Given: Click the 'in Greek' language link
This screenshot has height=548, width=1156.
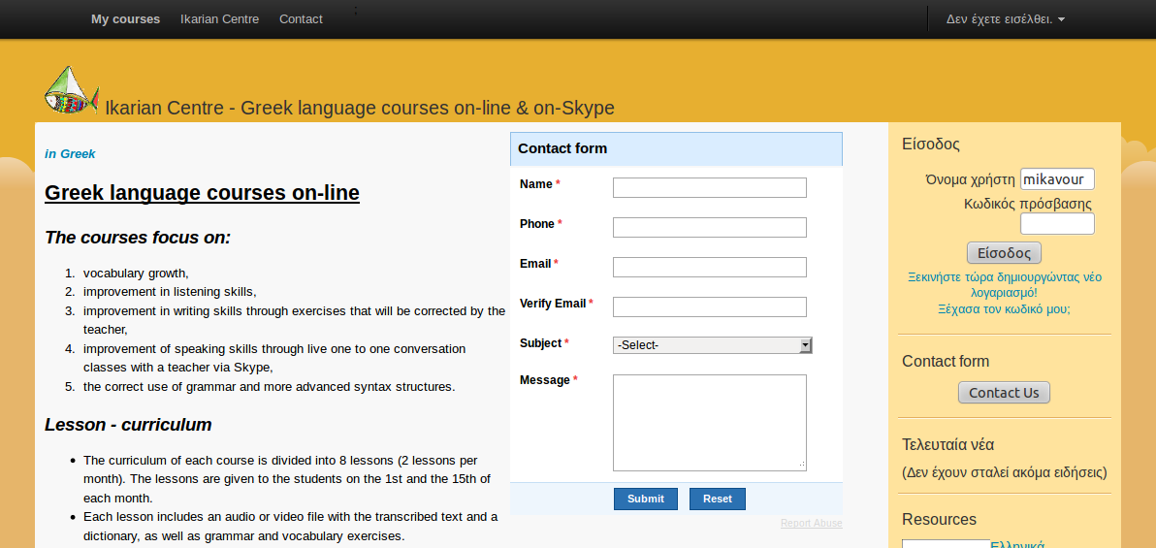Looking at the screenshot, I should pos(70,154).
